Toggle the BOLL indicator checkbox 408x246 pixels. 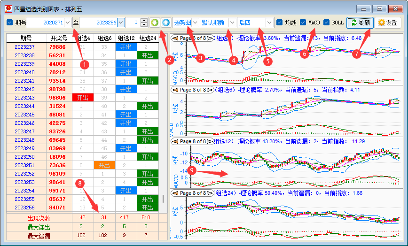pyautogui.click(x=327, y=23)
